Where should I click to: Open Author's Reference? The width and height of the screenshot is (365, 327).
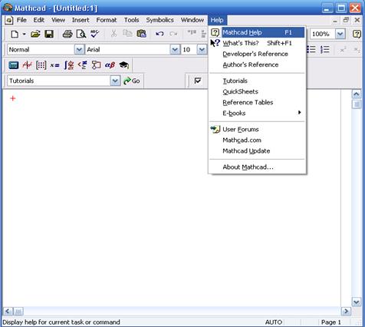[258, 64]
